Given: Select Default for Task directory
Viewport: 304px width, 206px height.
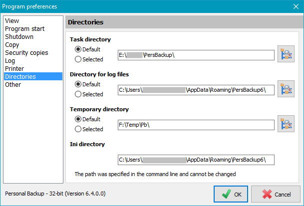Looking at the screenshot, I should click(87, 49).
